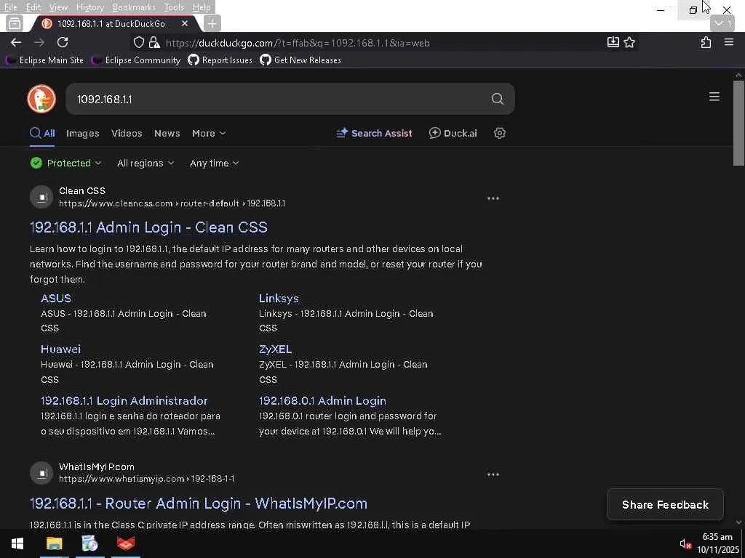Expand the Protected safe search dropdown
745x558 pixels.
coord(65,163)
